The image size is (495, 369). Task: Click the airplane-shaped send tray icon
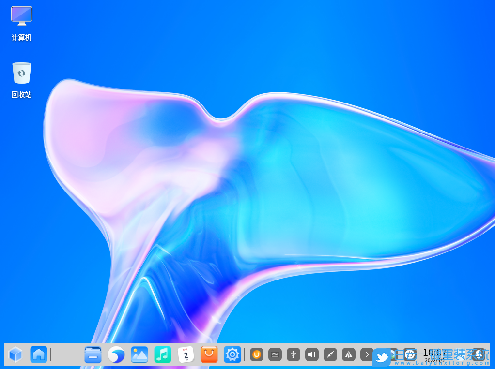[x=348, y=354]
